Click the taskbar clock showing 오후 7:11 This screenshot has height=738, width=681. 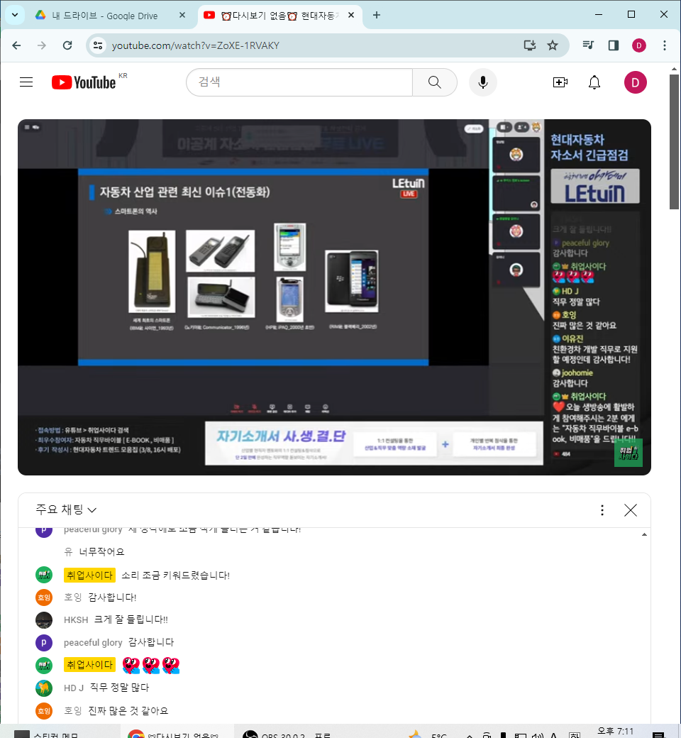tap(615, 732)
